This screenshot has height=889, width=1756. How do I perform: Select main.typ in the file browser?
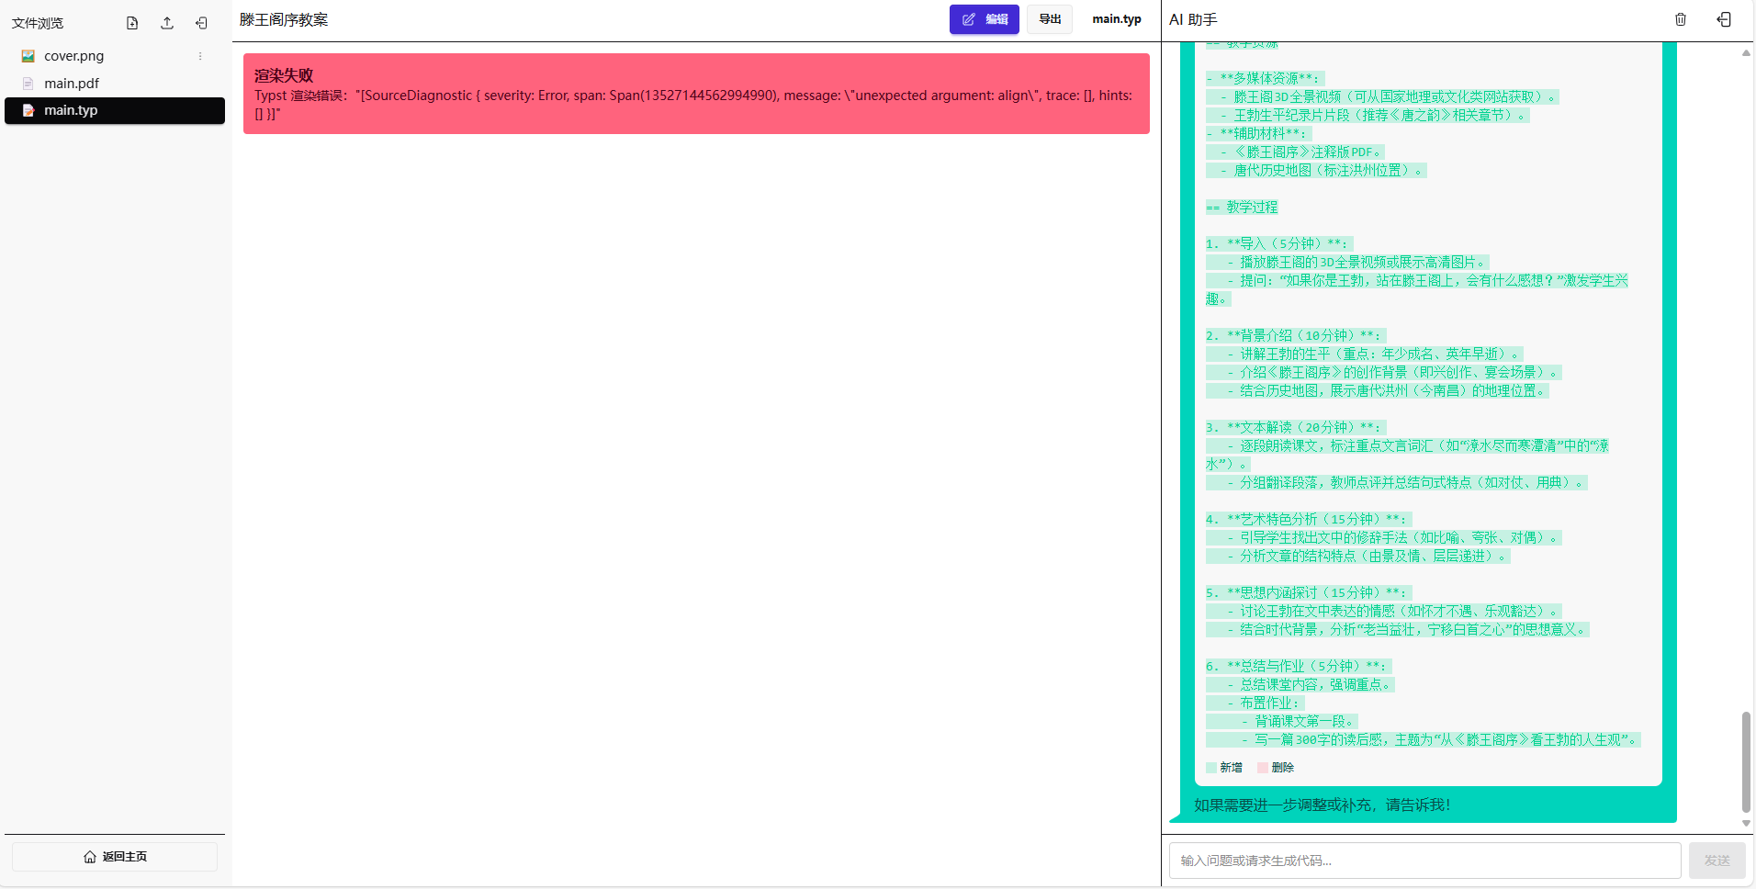tap(71, 110)
